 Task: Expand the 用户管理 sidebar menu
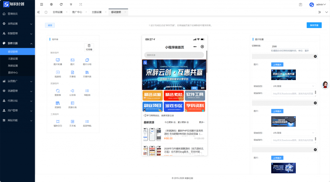(17, 110)
